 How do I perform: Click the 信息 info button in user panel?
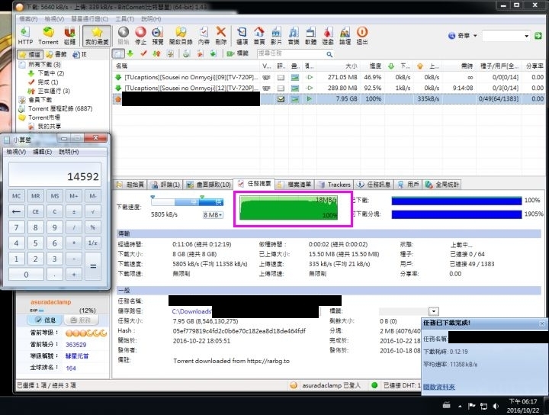pos(45,320)
